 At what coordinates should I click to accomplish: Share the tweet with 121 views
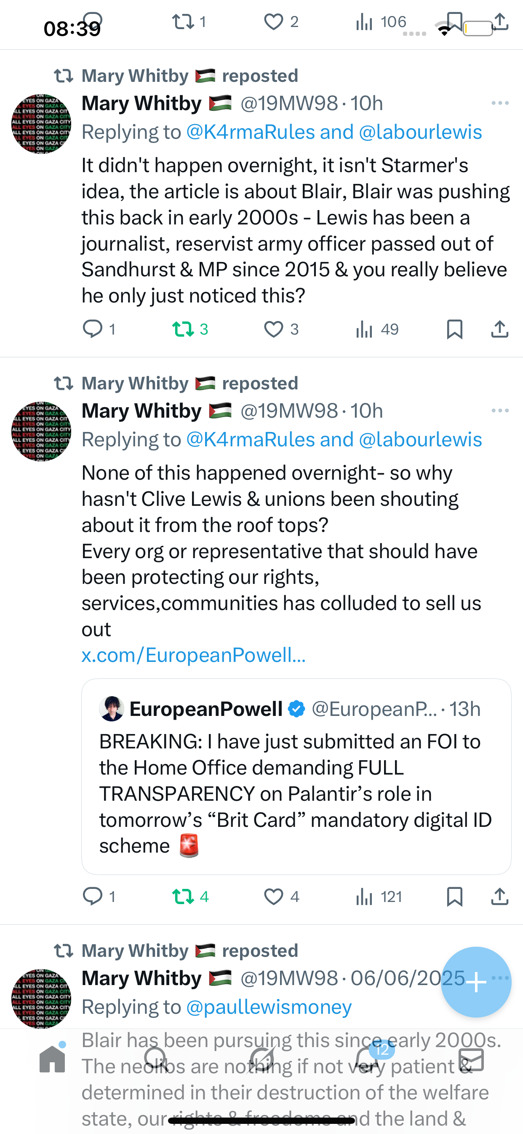500,897
